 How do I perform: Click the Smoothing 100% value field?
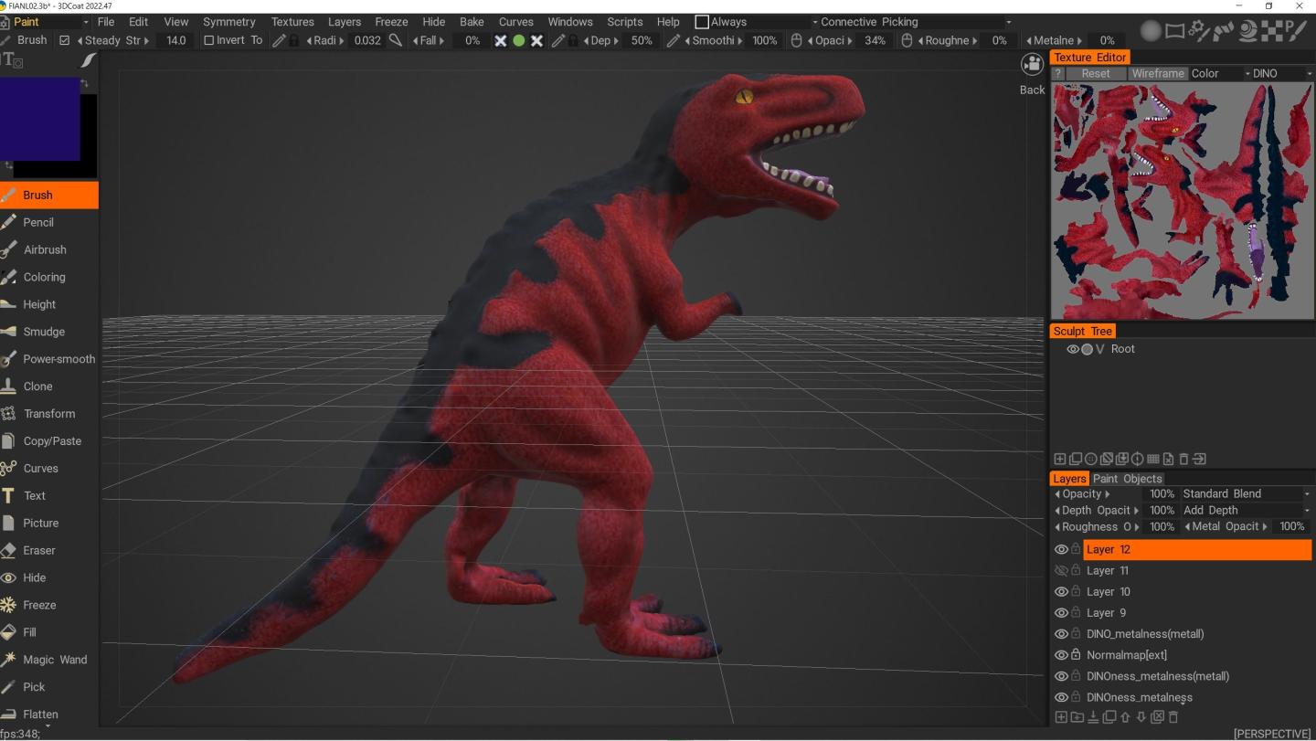[764, 40]
